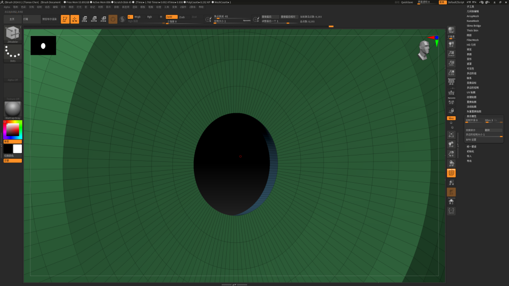Toggle the A channel button

point(130,17)
